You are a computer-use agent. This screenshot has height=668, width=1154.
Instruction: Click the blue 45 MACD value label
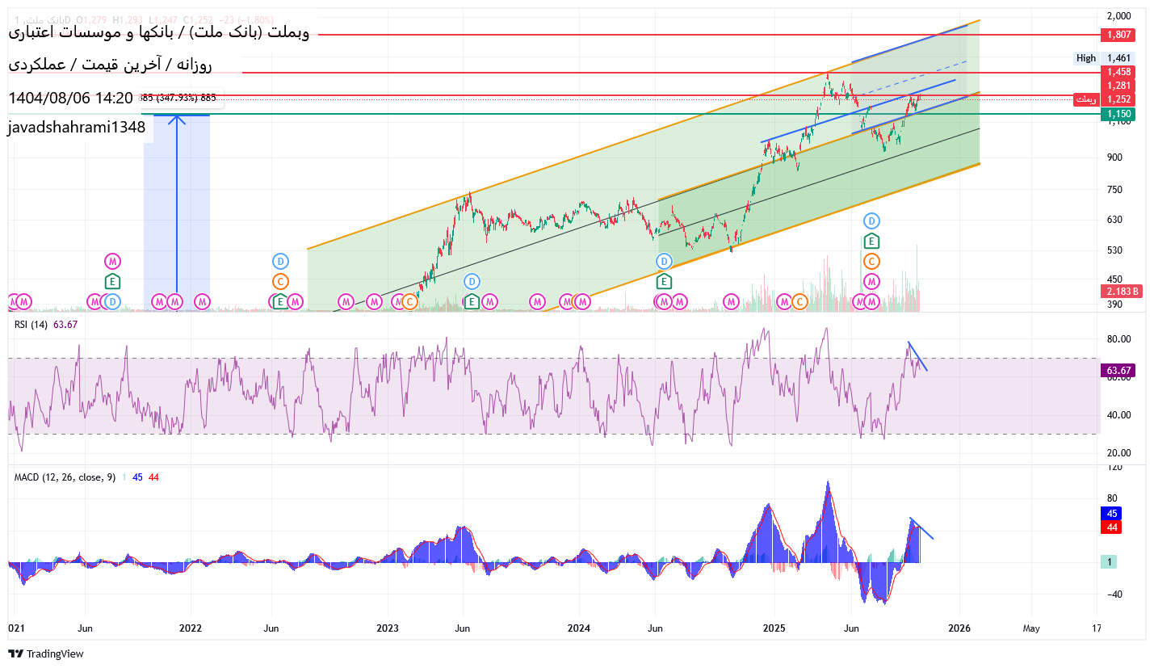click(x=1112, y=514)
